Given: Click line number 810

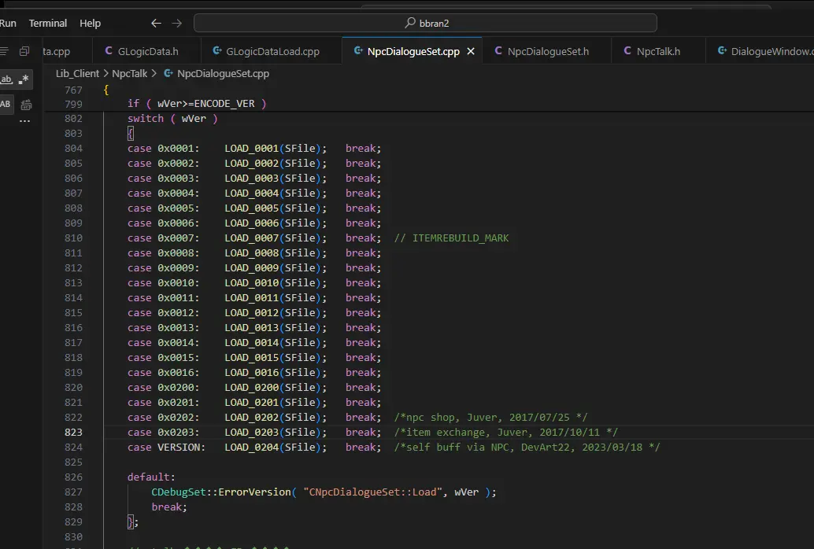Looking at the screenshot, I should click(x=73, y=238).
